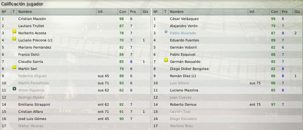
Task: Click star icon beside Pablo Alvarado
Action: tap(166, 31)
